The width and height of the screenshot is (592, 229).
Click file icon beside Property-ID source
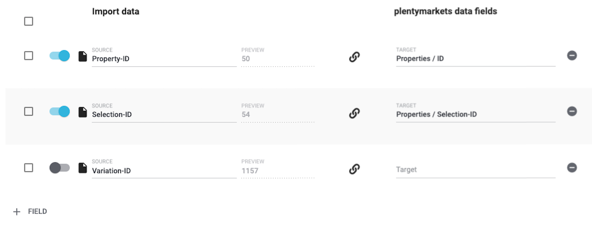[83, 56]
